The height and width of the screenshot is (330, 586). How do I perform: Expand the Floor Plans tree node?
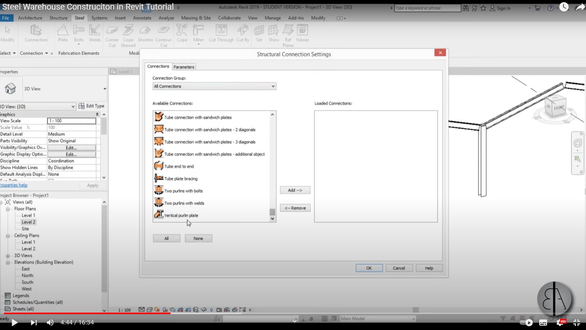tap(8, 209)
